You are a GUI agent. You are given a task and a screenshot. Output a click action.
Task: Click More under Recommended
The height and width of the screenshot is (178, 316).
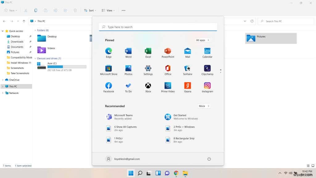[204, 106]
